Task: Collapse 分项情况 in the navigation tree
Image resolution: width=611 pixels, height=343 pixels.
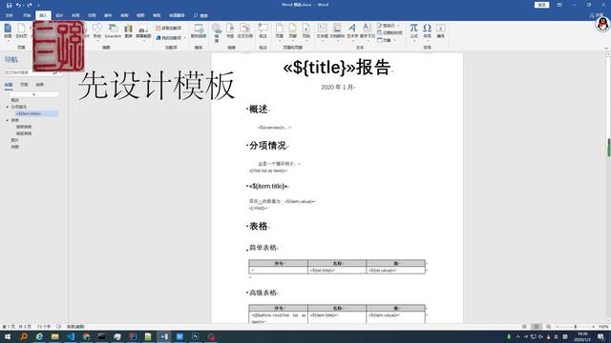Action: click(8, 107)
